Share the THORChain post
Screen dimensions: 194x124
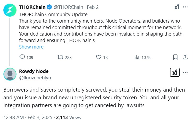pyautogui.click(x=185, y=57)
